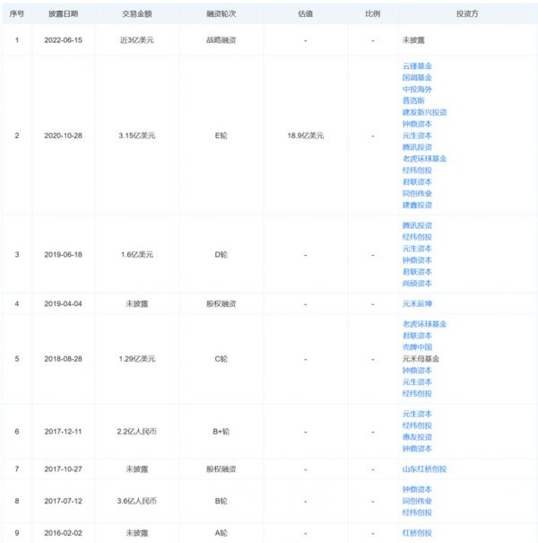This screenshot has height=543, width=538.
Task: Open the 尚颀资本 investor link
Action: [417, 283]
